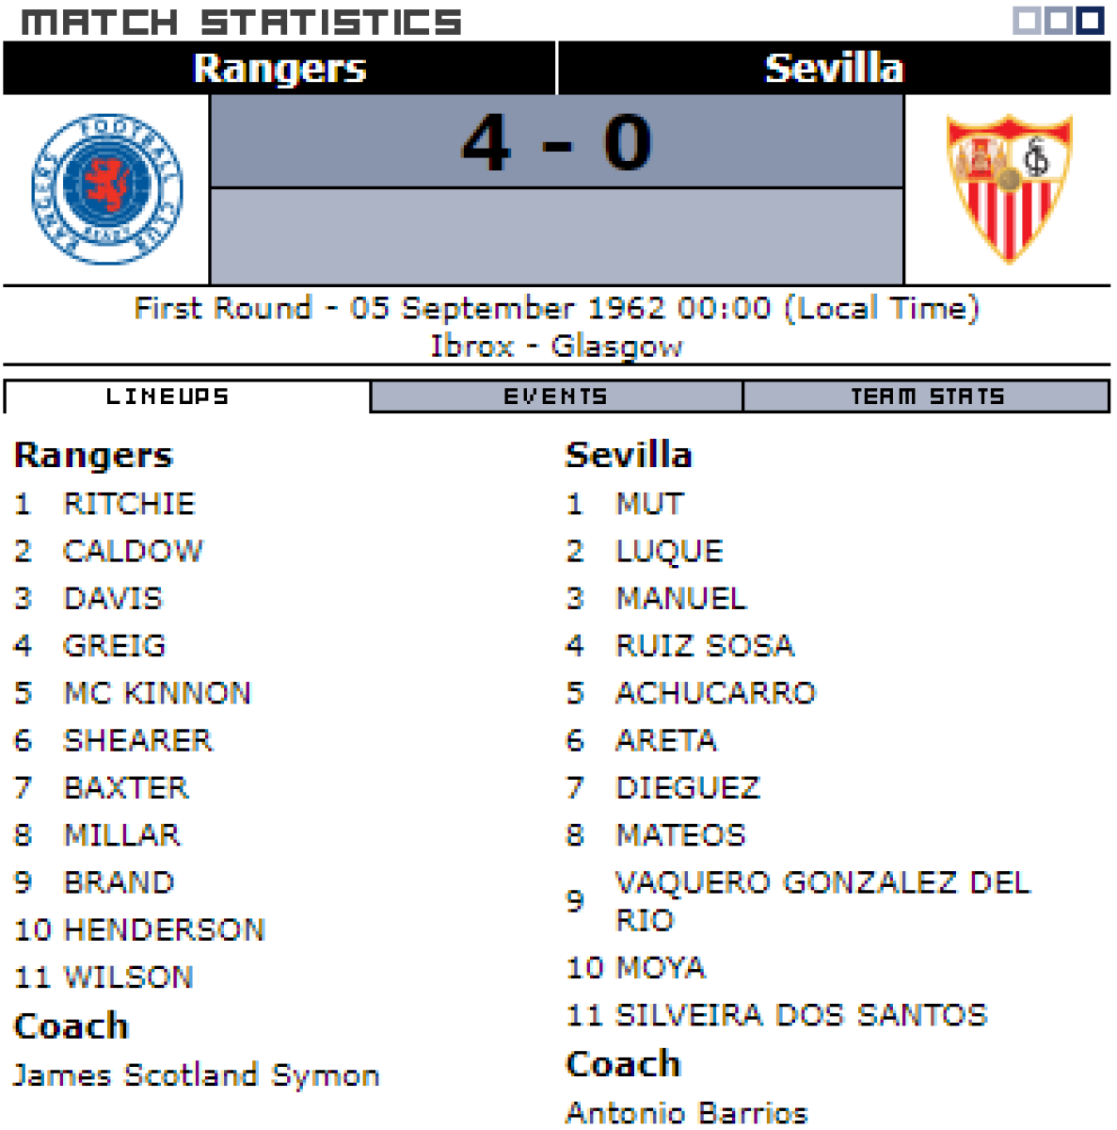Open the Events tab
Viewport: 1117px width, 1130px height.
(x=556, y=396)
